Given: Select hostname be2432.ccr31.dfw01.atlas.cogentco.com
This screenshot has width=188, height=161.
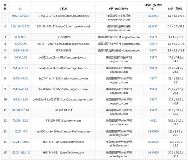Looking at the screenshot, I should tap(63, 68).
